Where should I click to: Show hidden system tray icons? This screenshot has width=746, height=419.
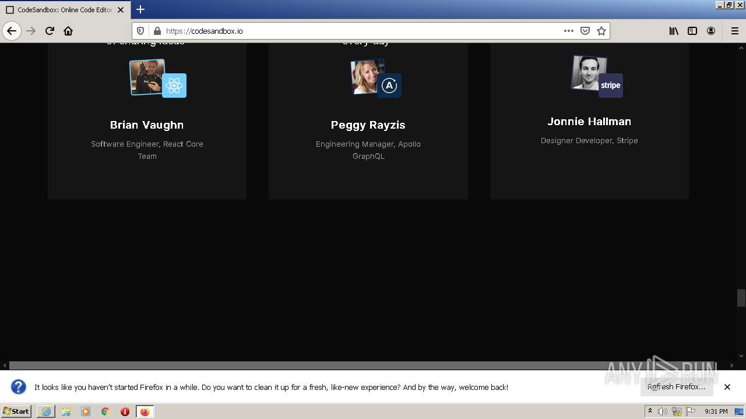point(650,411)
